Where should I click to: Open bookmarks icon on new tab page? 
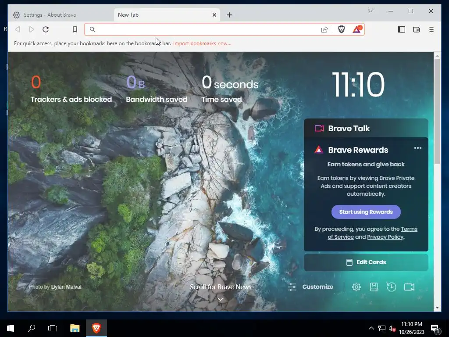click(x=374, y=287)
